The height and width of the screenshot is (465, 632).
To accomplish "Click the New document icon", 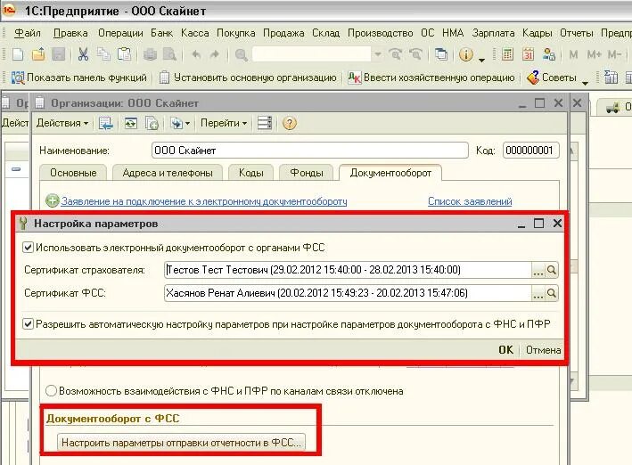I will pos(18,54).
